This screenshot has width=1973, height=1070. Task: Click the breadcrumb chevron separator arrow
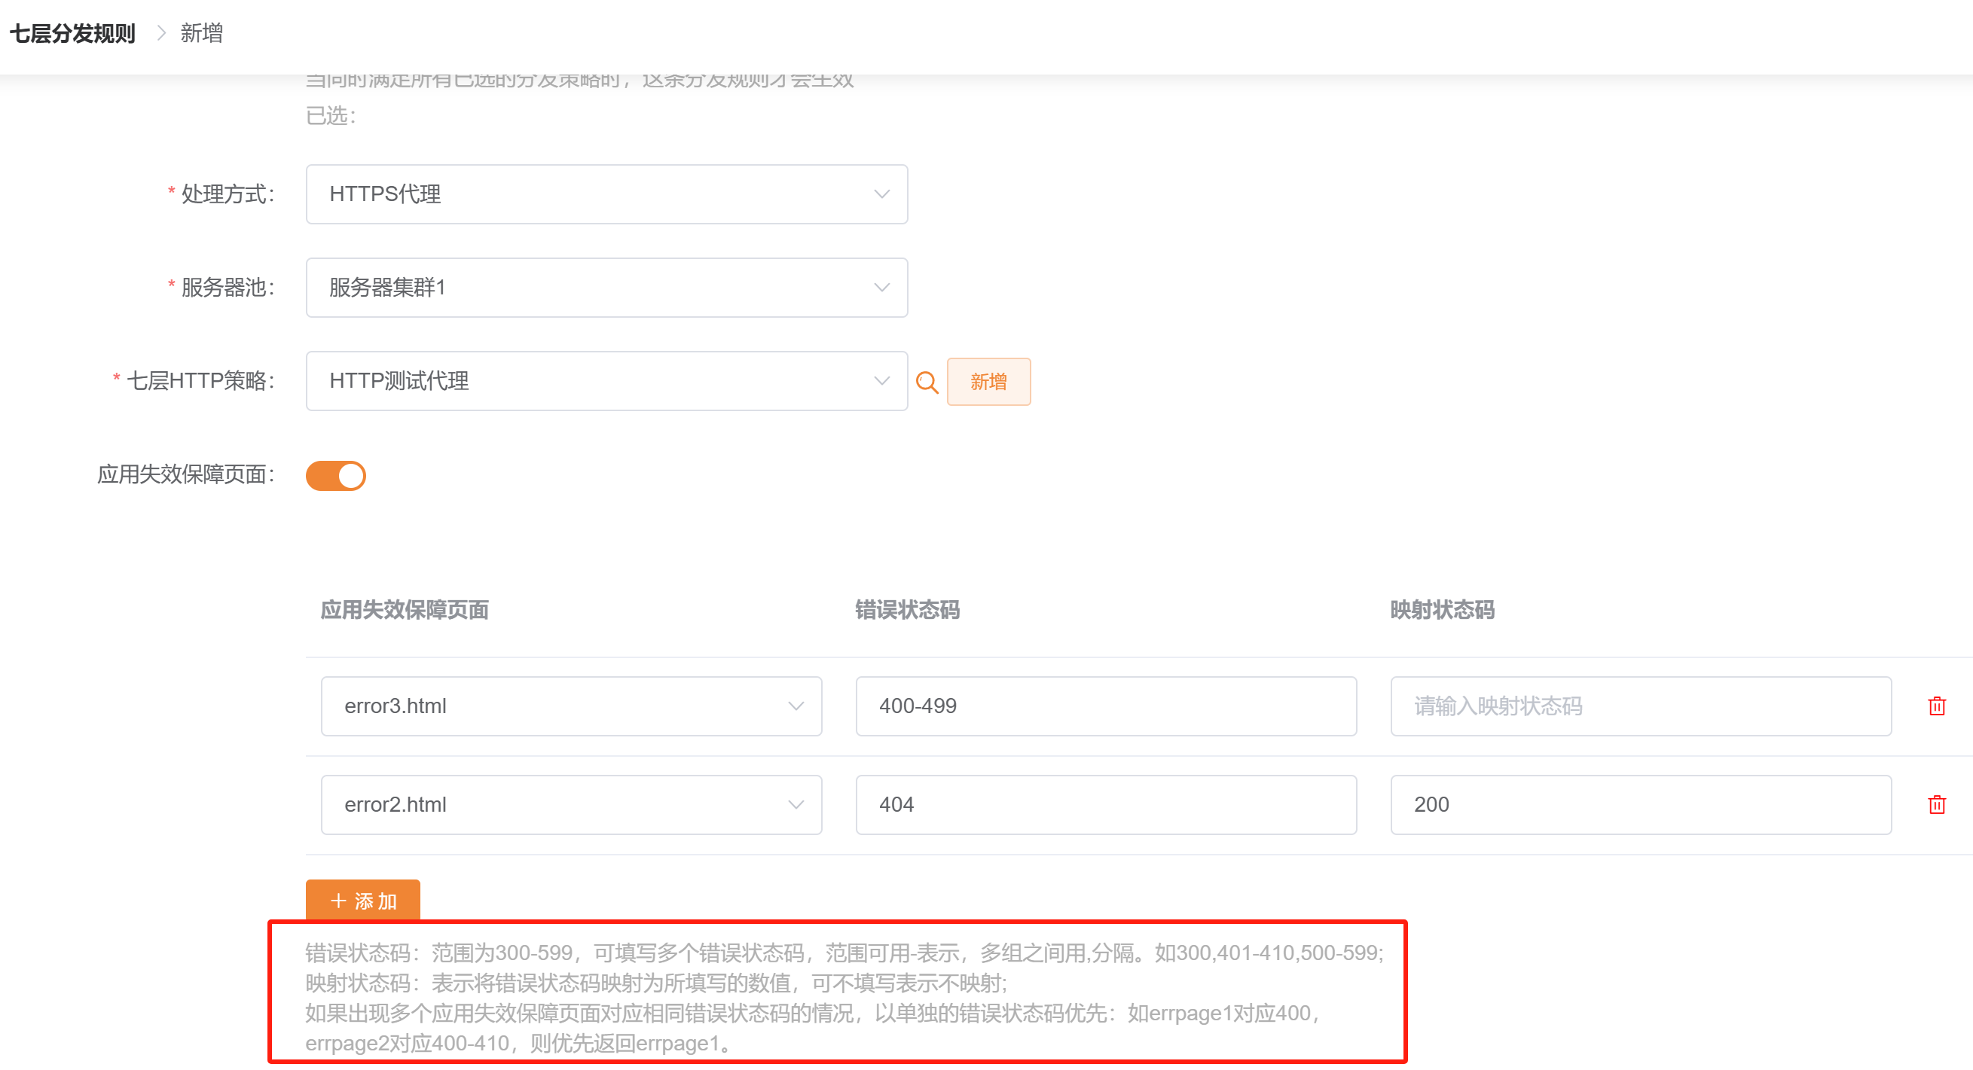pyautogui.click(x=161, y=33)
